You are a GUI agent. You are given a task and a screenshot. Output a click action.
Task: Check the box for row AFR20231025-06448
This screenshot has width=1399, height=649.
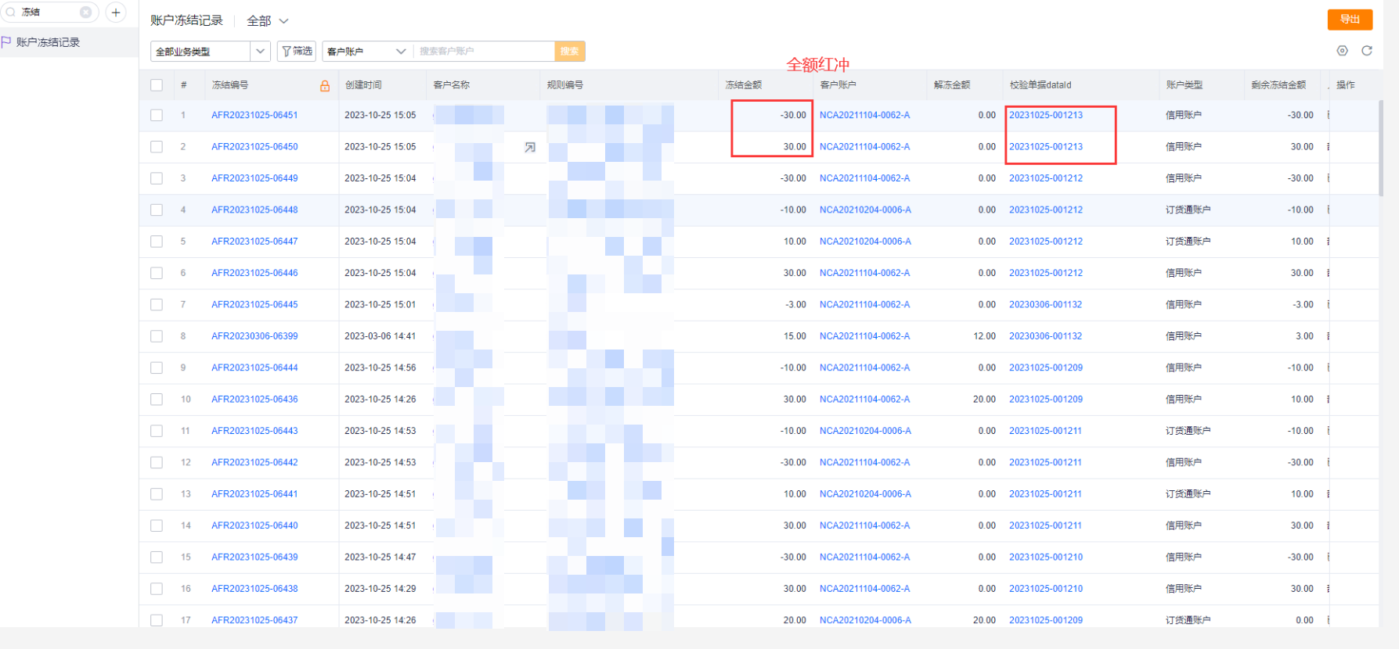pos(157,210)
